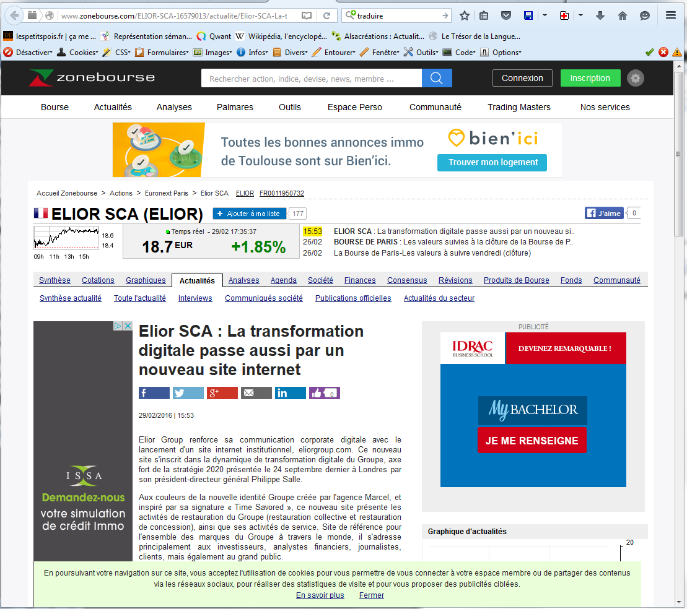Submit zonebourse search with magnifier button
The height and width of the screenshot is (609, 687).
[x=436, y=78]
